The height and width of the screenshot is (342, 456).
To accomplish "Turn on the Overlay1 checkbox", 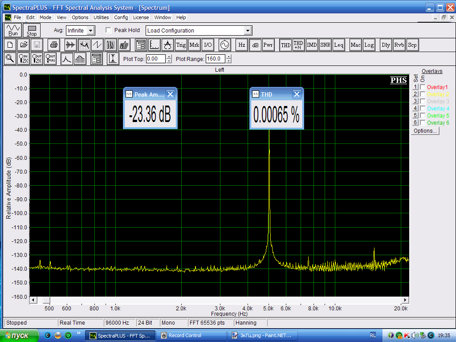I will [423, 87].
